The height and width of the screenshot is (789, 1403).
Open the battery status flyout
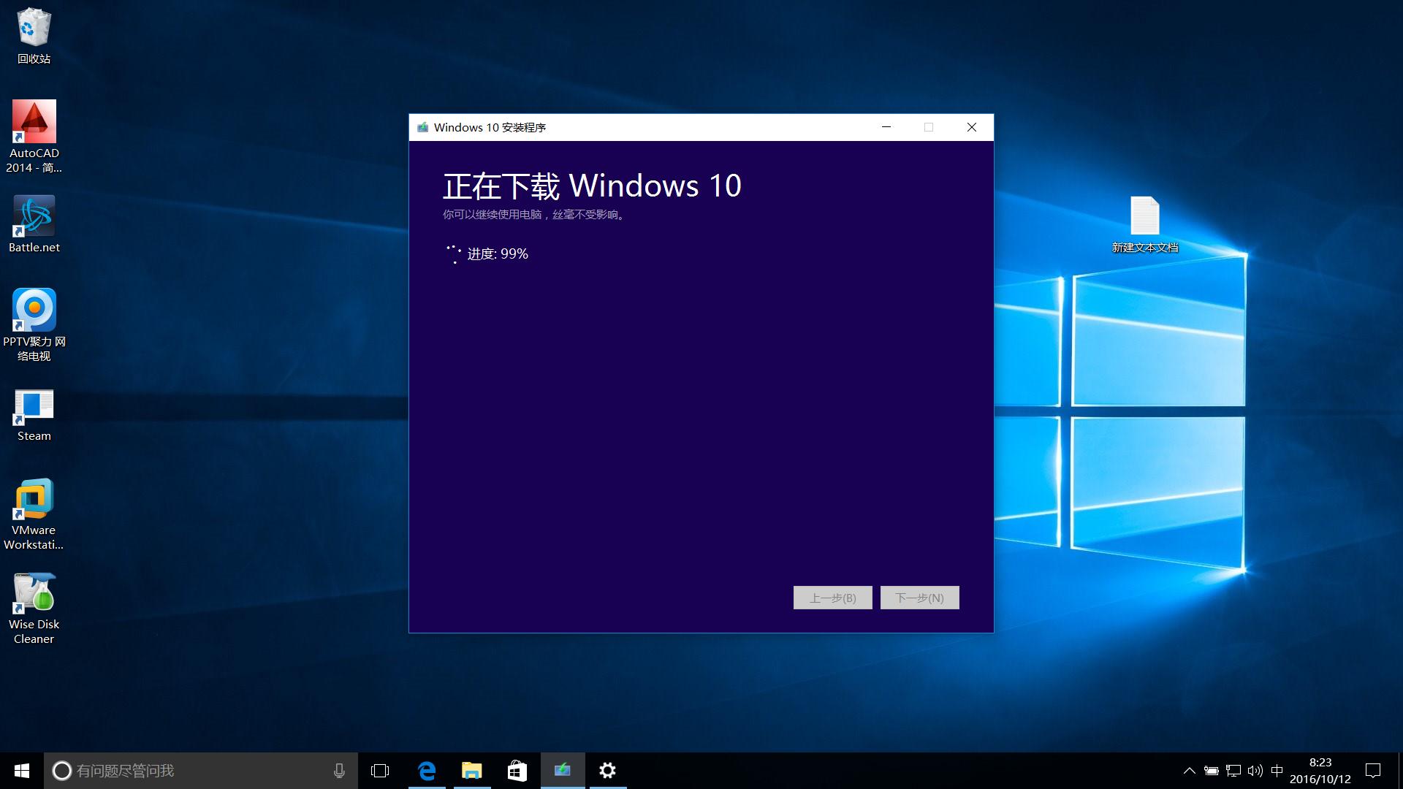[1211, 770]
